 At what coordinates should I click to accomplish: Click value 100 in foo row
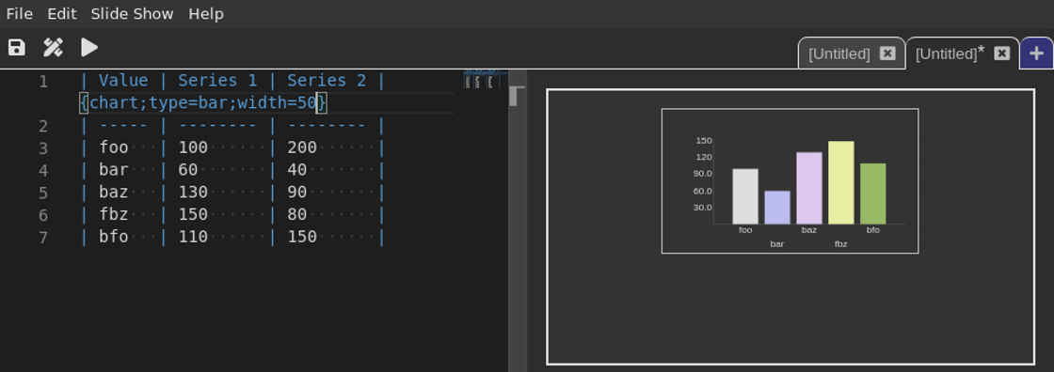193,147
